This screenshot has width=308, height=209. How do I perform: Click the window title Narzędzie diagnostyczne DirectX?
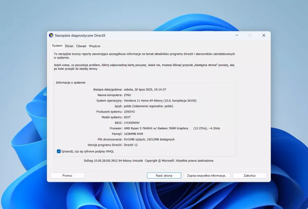point(80,36)
